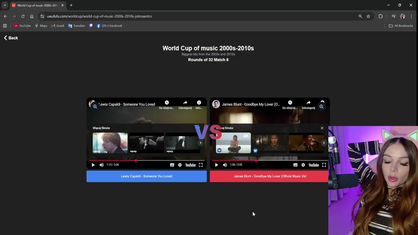Toggle subtitles on James Blunt video
418x235 pixels.
point(295,165)
